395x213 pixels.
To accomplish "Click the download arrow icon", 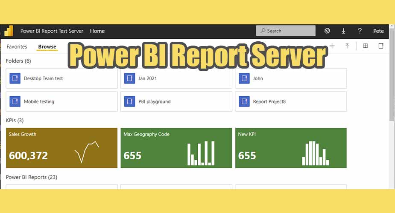I will coord(343,31).
